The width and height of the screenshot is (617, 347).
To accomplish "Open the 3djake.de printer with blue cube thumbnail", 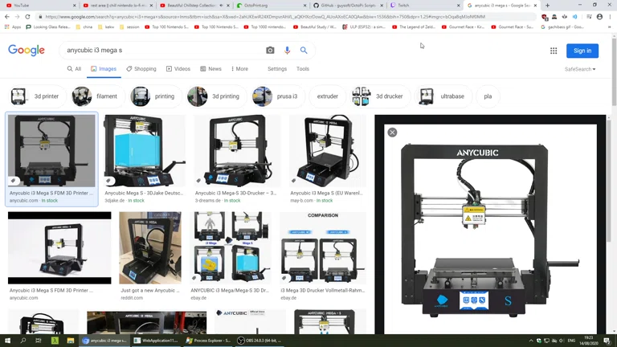I will (144, 151).
